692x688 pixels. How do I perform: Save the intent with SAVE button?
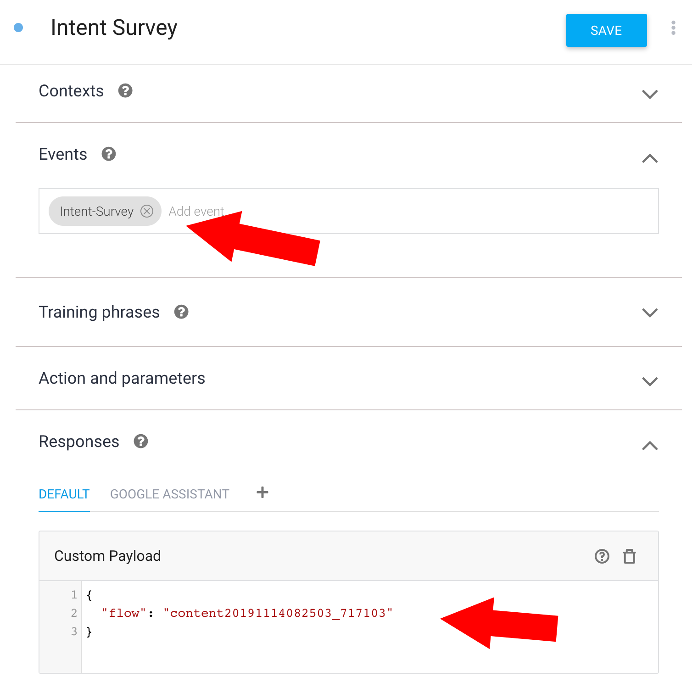[606, 30]
